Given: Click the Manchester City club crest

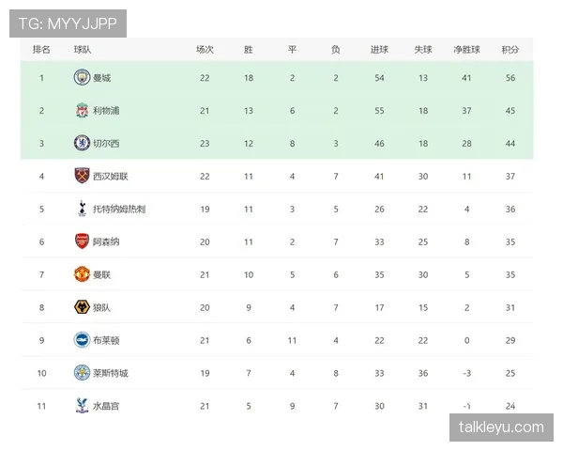Looking at the screenshot, I should [x=82, y=77].
